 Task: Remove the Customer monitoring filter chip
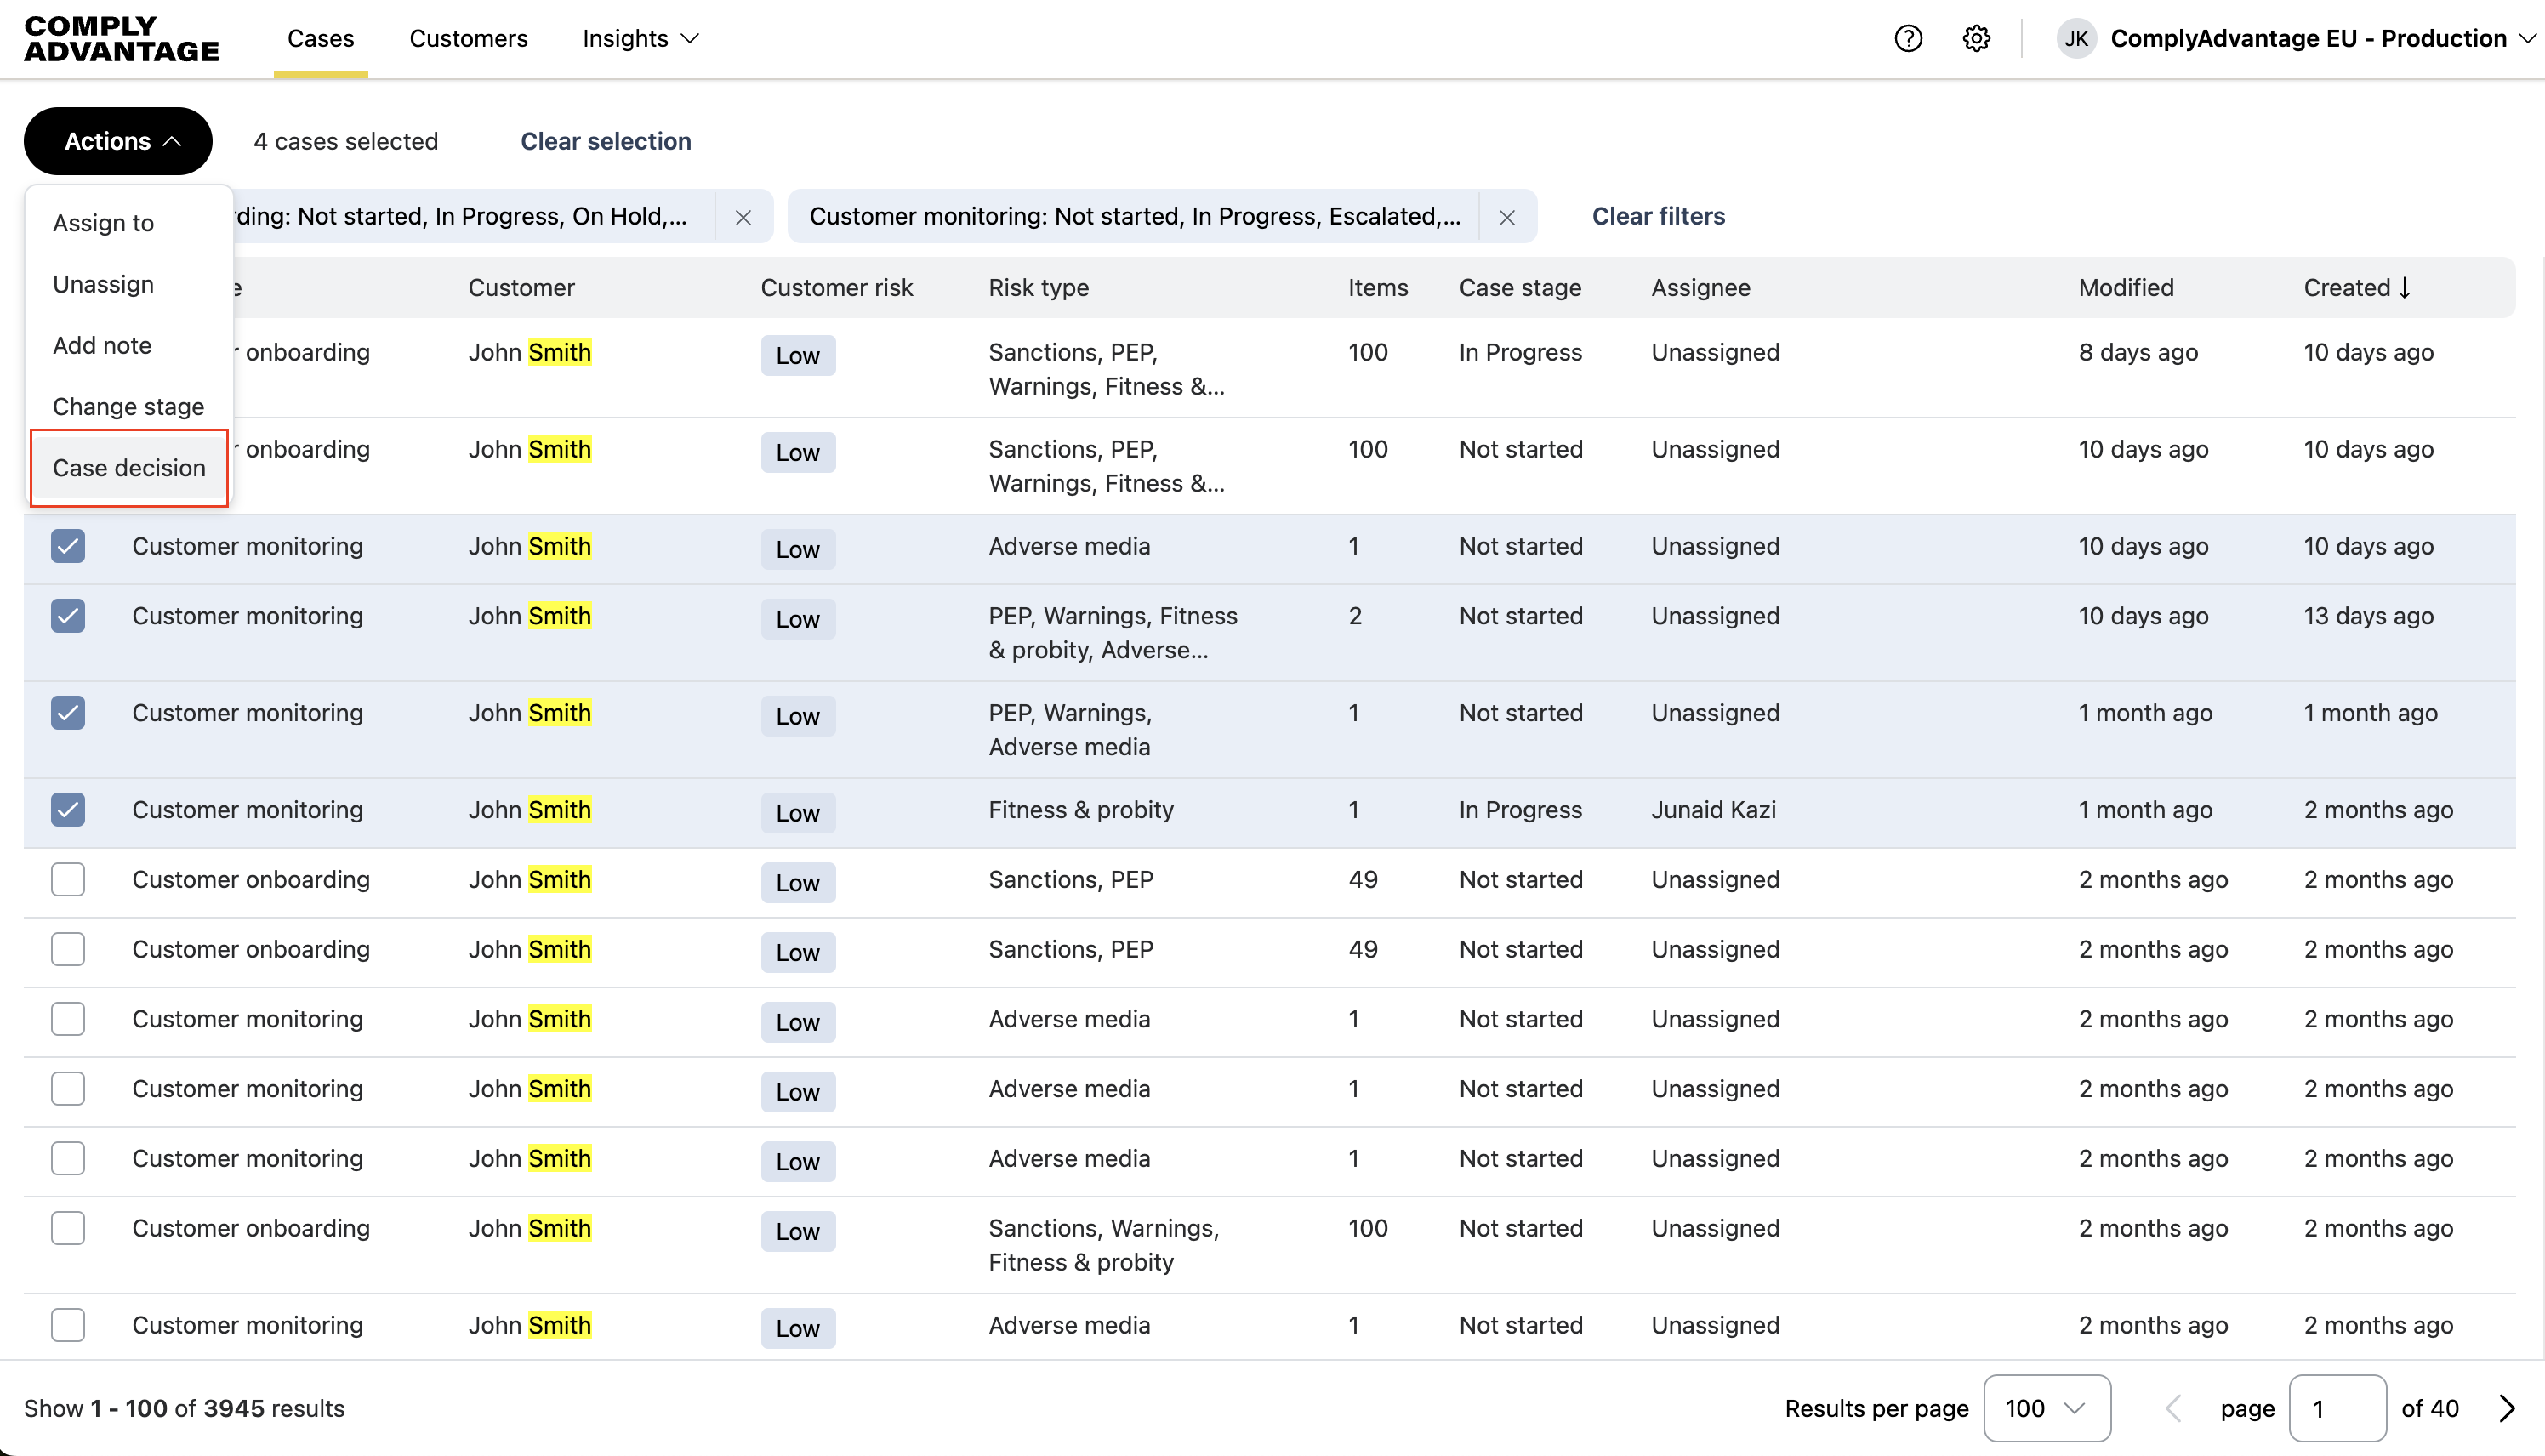tap(1507, 217)
